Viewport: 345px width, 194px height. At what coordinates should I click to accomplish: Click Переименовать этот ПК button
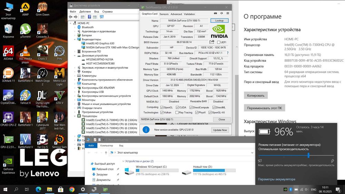tap(265, 108)
